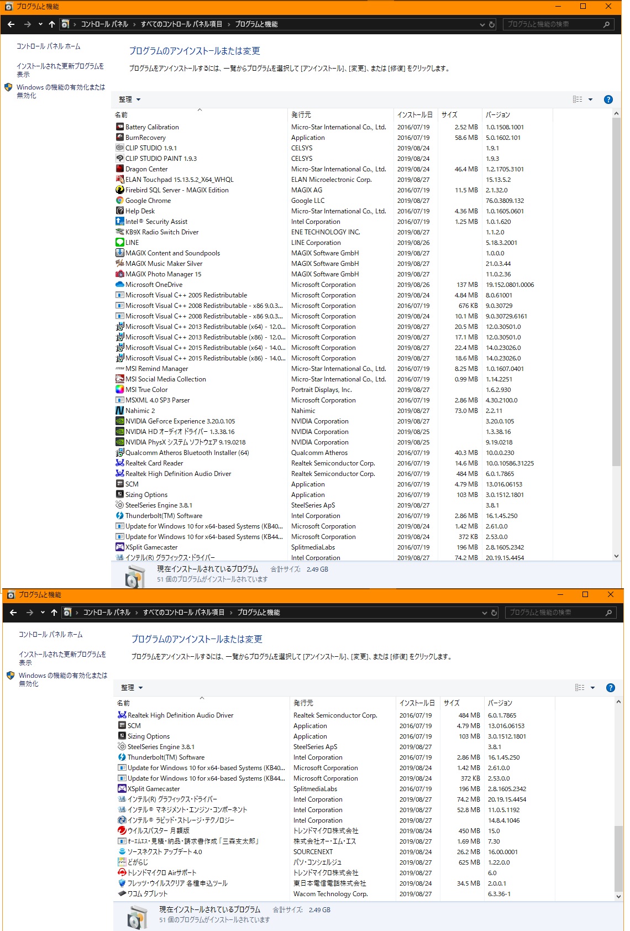
Task: Select the Battery Calibration program icon
Action: pyautogui.click(x=119, y=127)
